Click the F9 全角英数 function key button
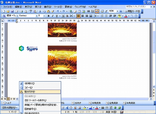This screenshot has width=156, height=114. [112, 103]
